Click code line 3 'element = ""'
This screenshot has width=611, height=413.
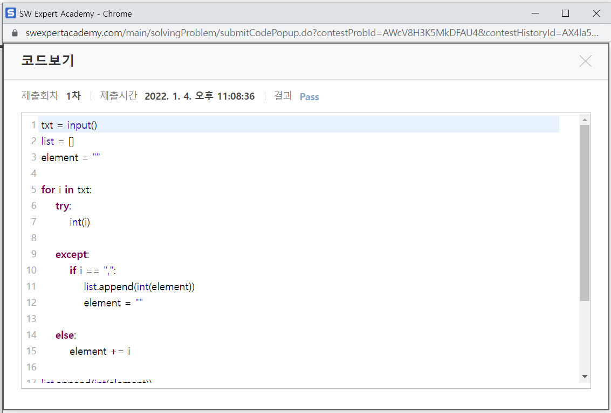click(71, 157)
